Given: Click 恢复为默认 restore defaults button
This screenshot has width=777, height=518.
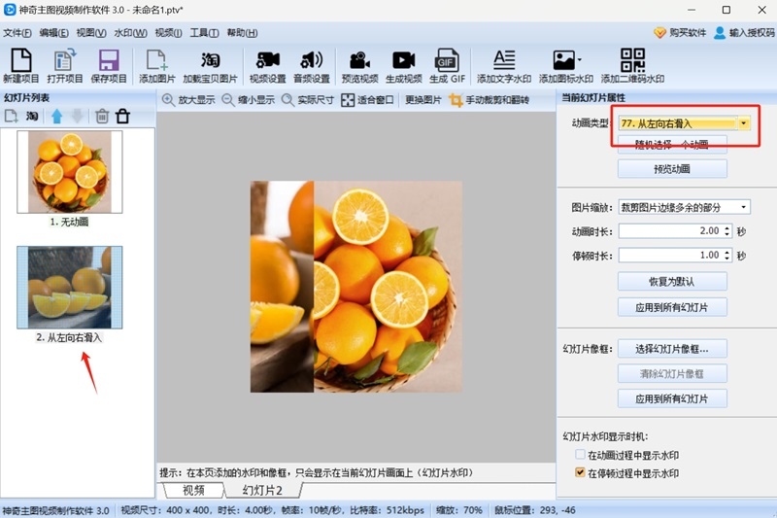Looking at the screenshot, I should (672, 282).
